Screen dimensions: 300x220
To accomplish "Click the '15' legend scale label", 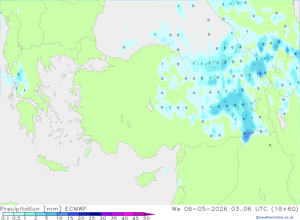I will pos(70,218).
